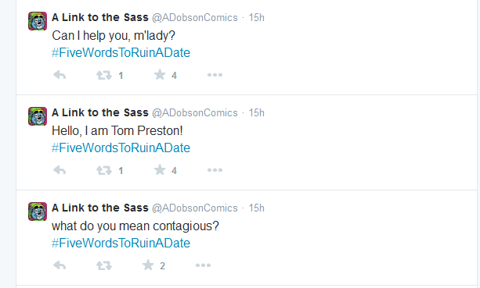Favorite the "Can I help you, m'lady?" tweet
The height and width of the screenshot is (288, 480).
click(x=160, y=75)
